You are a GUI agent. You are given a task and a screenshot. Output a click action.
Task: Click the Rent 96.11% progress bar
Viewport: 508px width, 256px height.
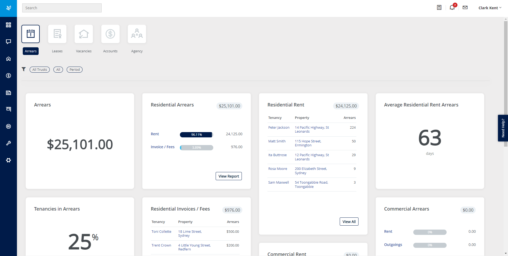coord(196,135)
